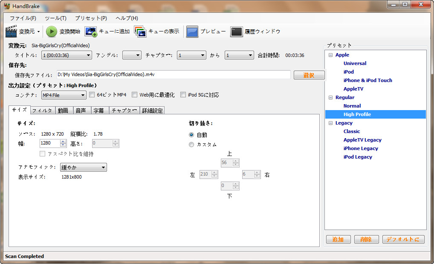Image resolution: width=434 pixels, height=264 pixels.
Task: Open the 履歴ウィンドウ activity log icon
Action: pos(236,31)
